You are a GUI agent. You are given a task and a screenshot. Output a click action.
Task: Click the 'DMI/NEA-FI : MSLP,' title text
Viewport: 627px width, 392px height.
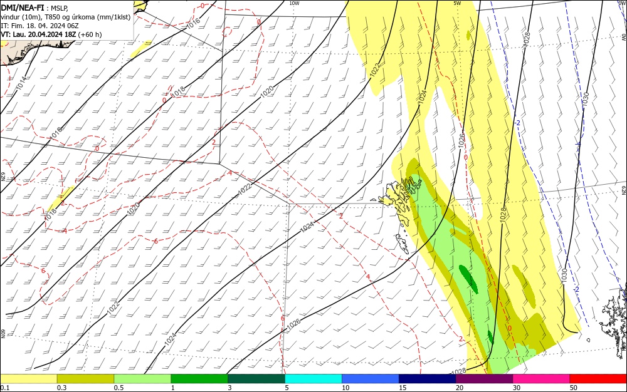[x=34, y=8]
